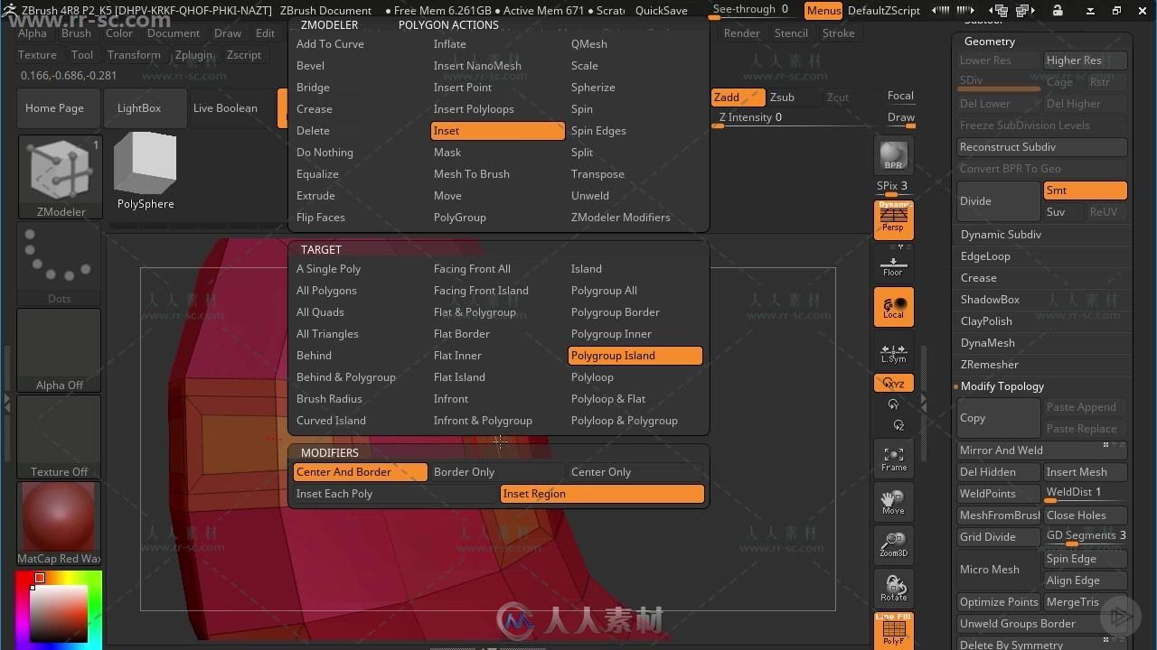
Task: Click the Home Page button
Action: pos(58,108)
